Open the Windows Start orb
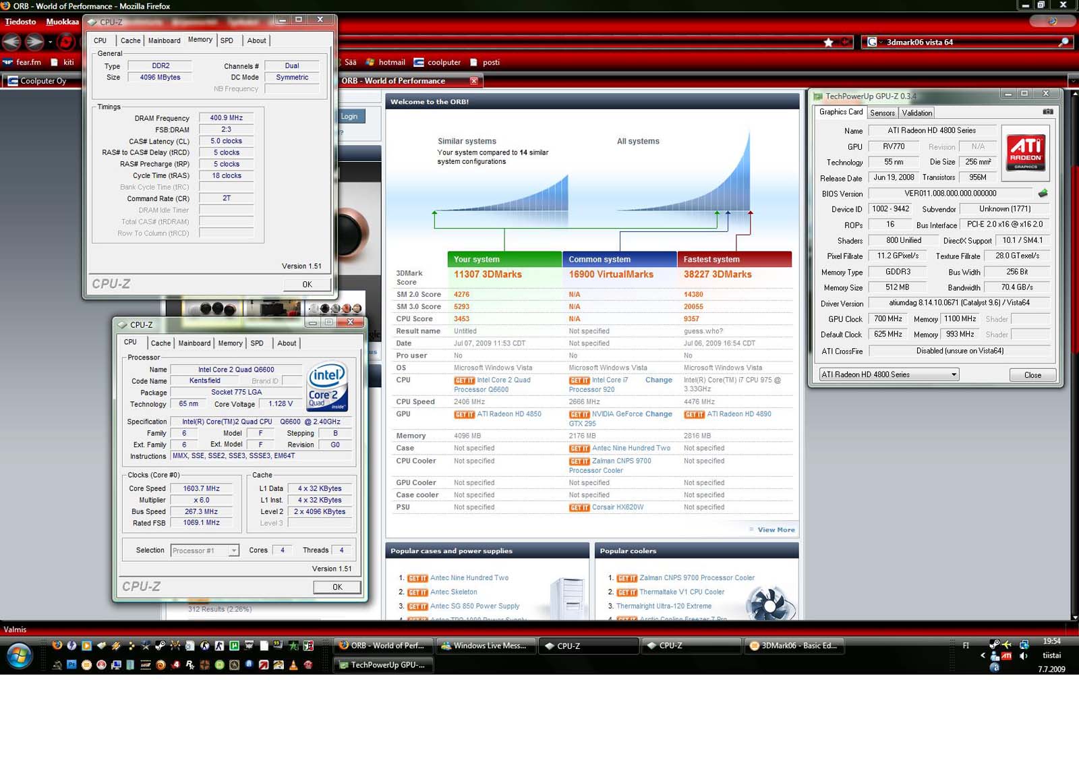The height and width of the screenshot is (771, 1079). click(20, 655)
